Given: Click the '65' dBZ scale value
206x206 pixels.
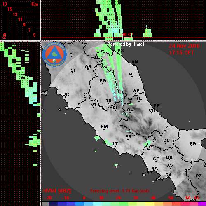Looking at the screenshot, I should point(197,198).
